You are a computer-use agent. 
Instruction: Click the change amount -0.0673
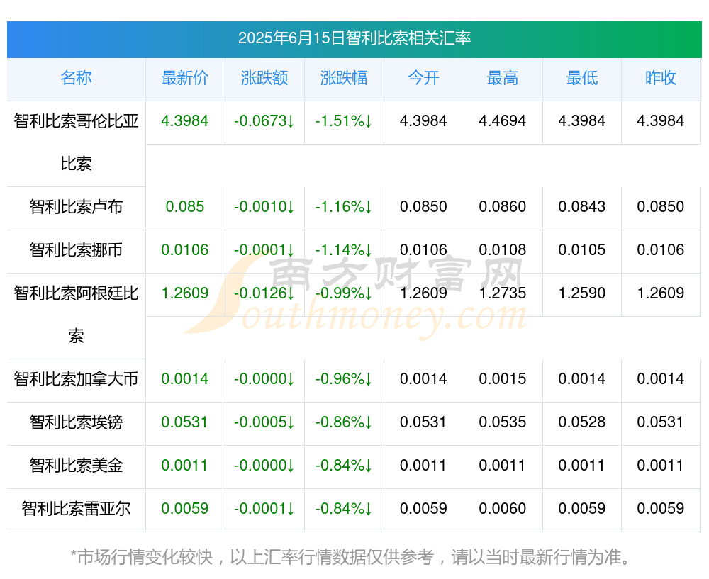click(264, 121)
